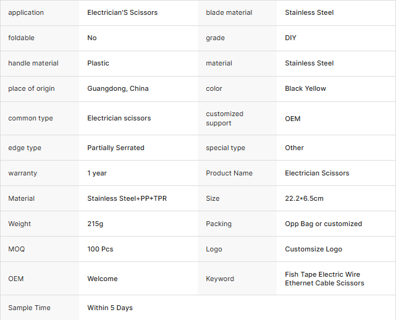Select the '215g' weight value
This screenshot has width=396, height=320.
pos(95,224)
